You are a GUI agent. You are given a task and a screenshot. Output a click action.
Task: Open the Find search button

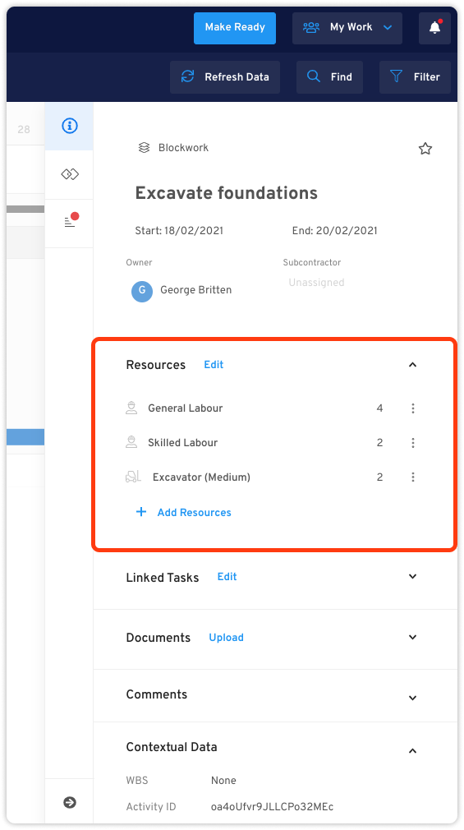click(x=329, y=77)
